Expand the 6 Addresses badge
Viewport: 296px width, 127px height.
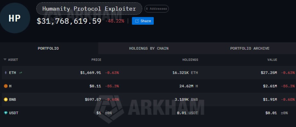click(157, 9)
